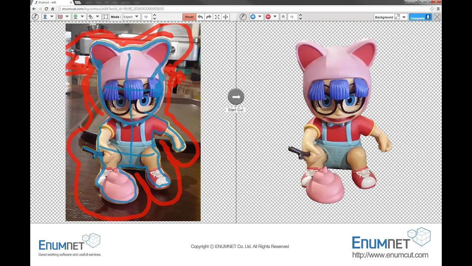Choose the blue foreground marker tool
472x266 pixels.
(45, 17)
